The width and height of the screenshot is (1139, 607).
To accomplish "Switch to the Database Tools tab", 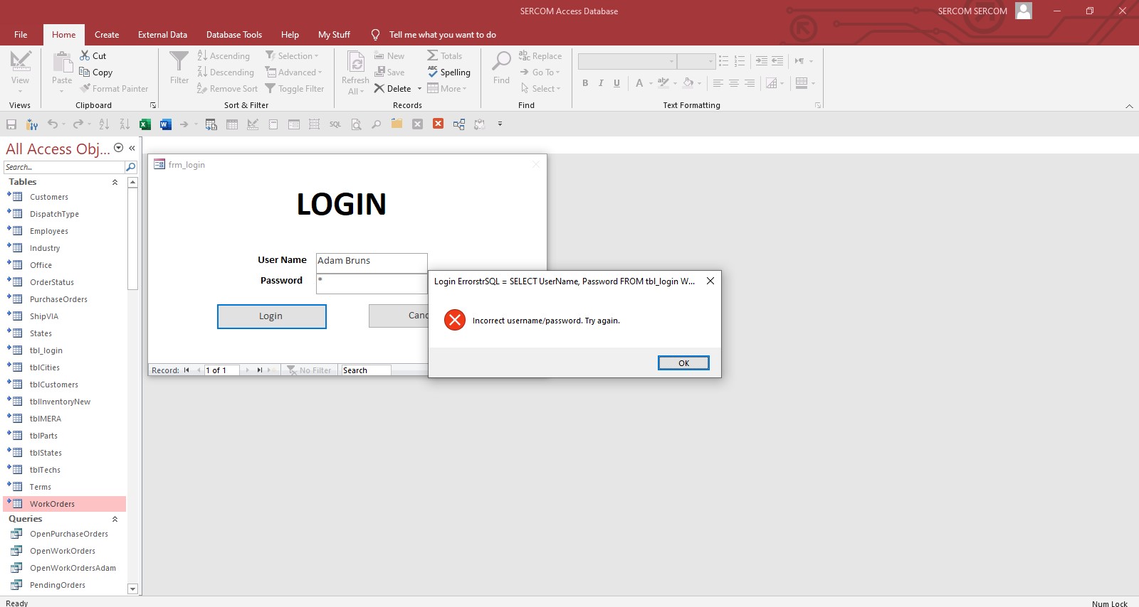I will point(234,35).
